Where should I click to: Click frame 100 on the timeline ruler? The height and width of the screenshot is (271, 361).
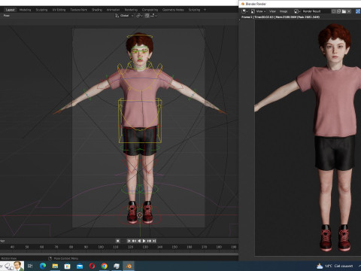pyautogui.click(x=101, y=247)
